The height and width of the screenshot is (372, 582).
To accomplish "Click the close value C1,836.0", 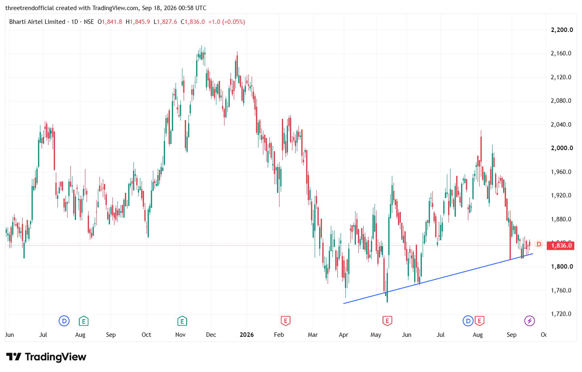I will pyautogui.click(x=193, y=22).
